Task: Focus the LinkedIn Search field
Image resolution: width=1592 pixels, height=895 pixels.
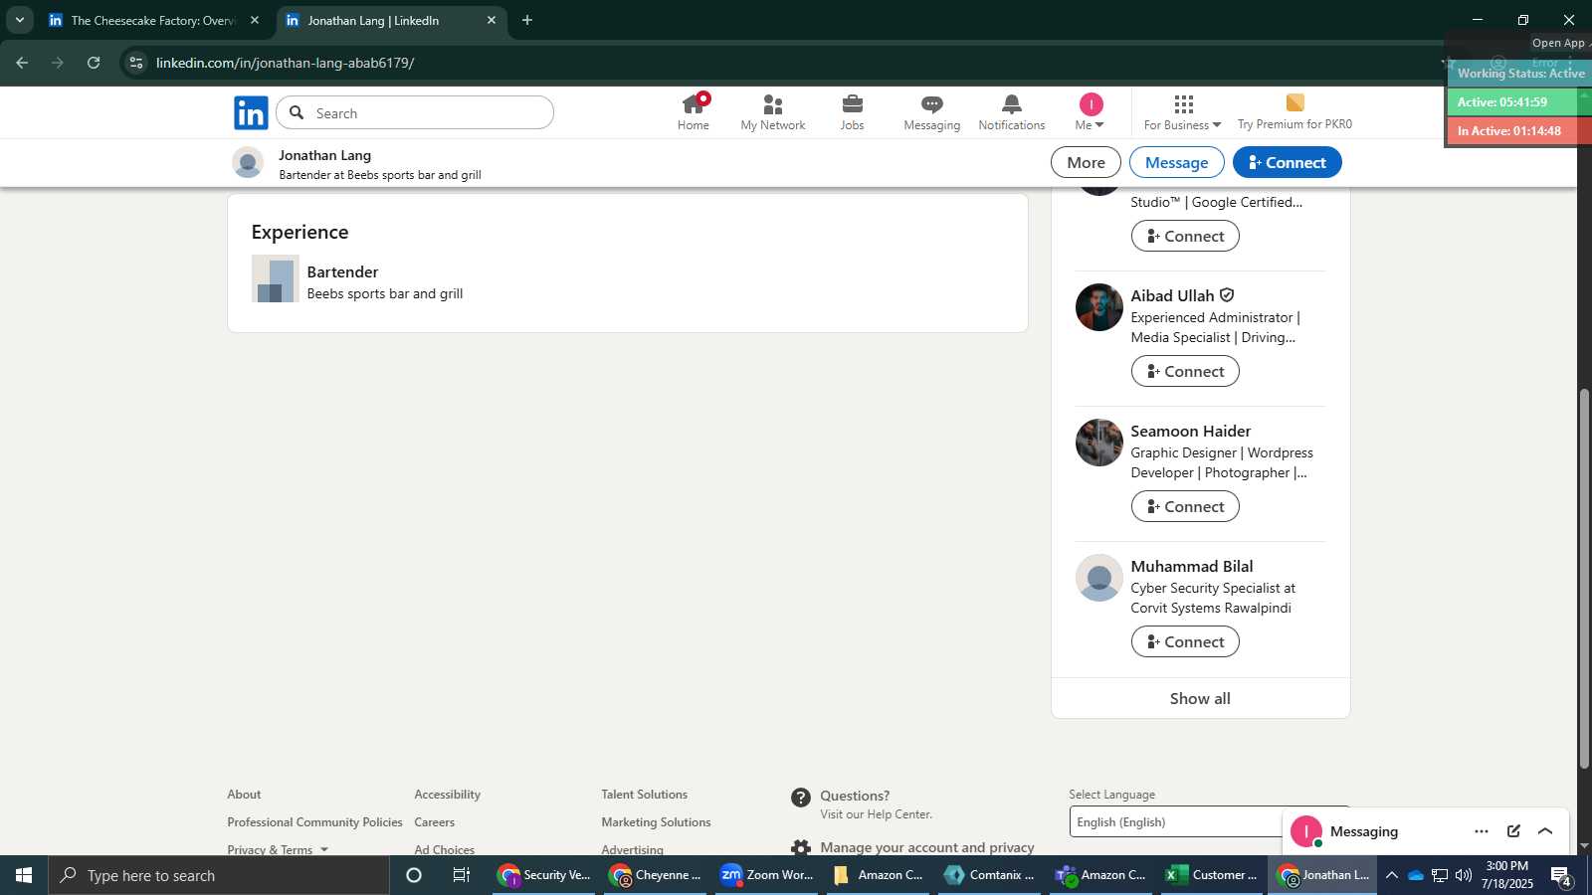Action: click(x=415, y=112)
